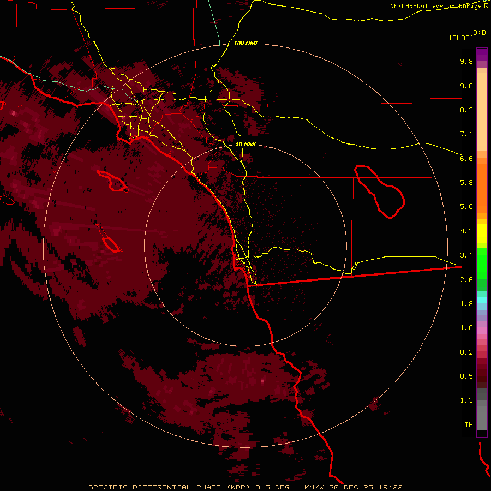Select the 9.8 value on the color scale
Viewport: 491px width, 491px height.
pyautogui.click(x=466, y=61)
